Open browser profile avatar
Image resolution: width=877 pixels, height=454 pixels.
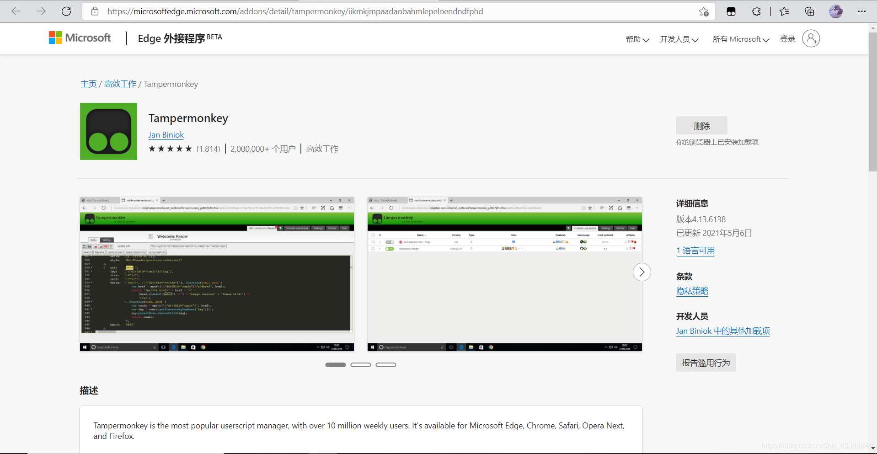click(836, 11)
